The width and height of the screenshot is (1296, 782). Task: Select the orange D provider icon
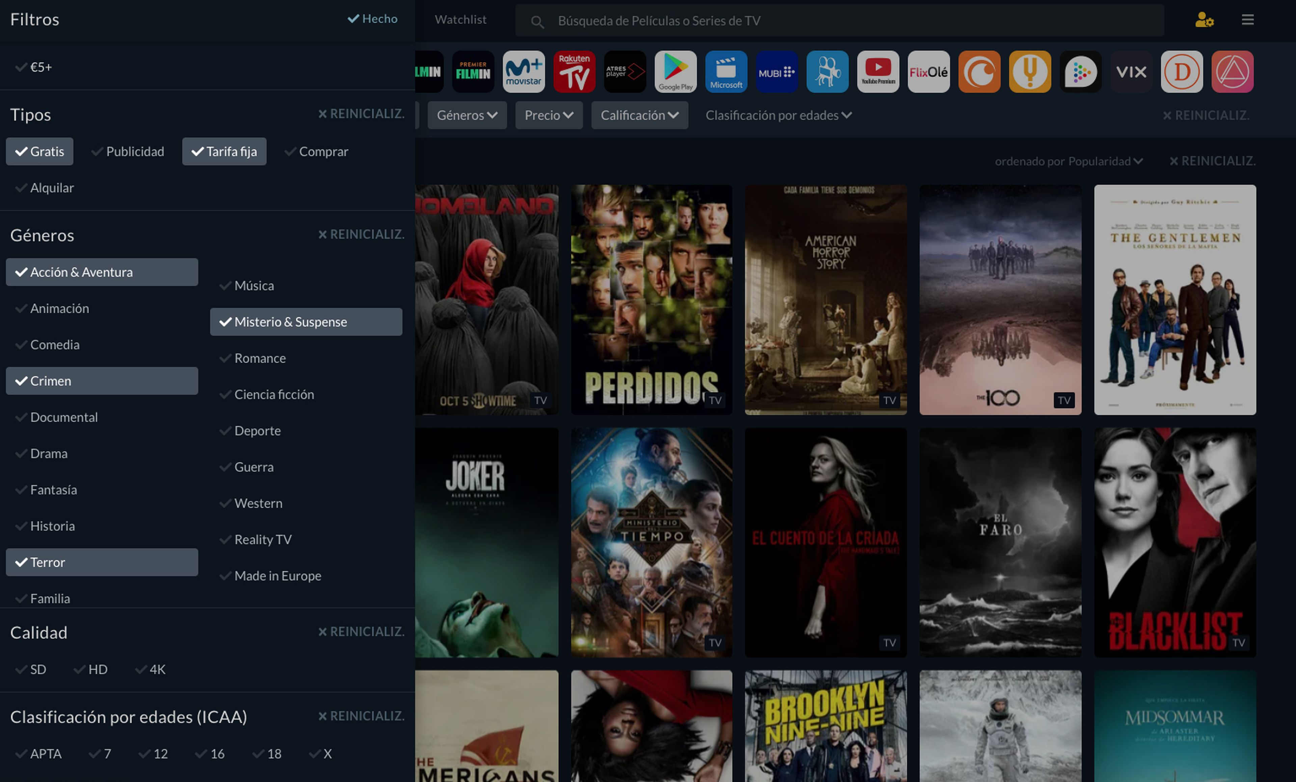tap(1181, 72)
